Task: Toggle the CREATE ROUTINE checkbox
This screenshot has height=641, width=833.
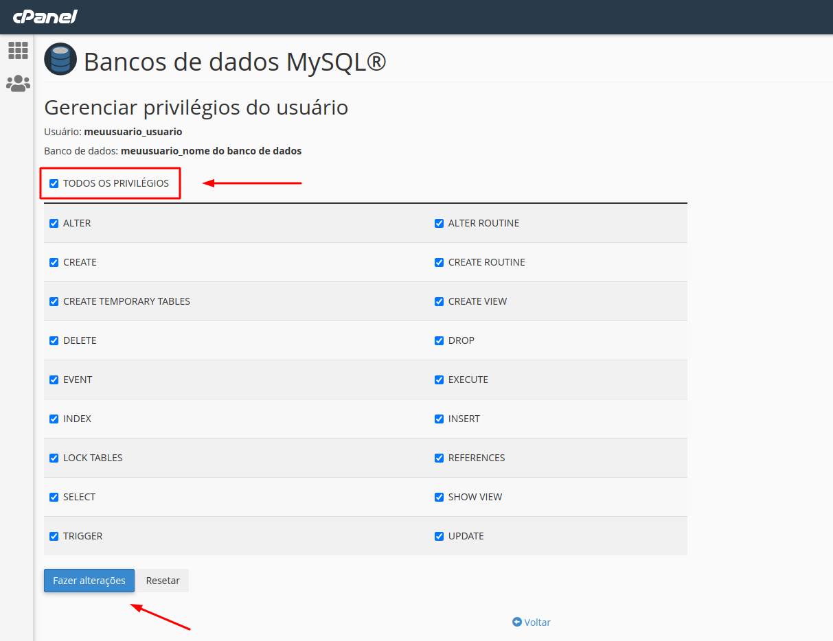Action: point(440,262)
